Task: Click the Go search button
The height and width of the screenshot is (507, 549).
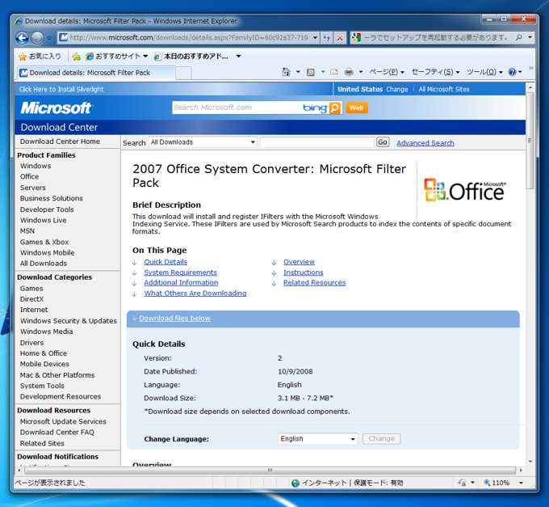Action: [383, 142]
